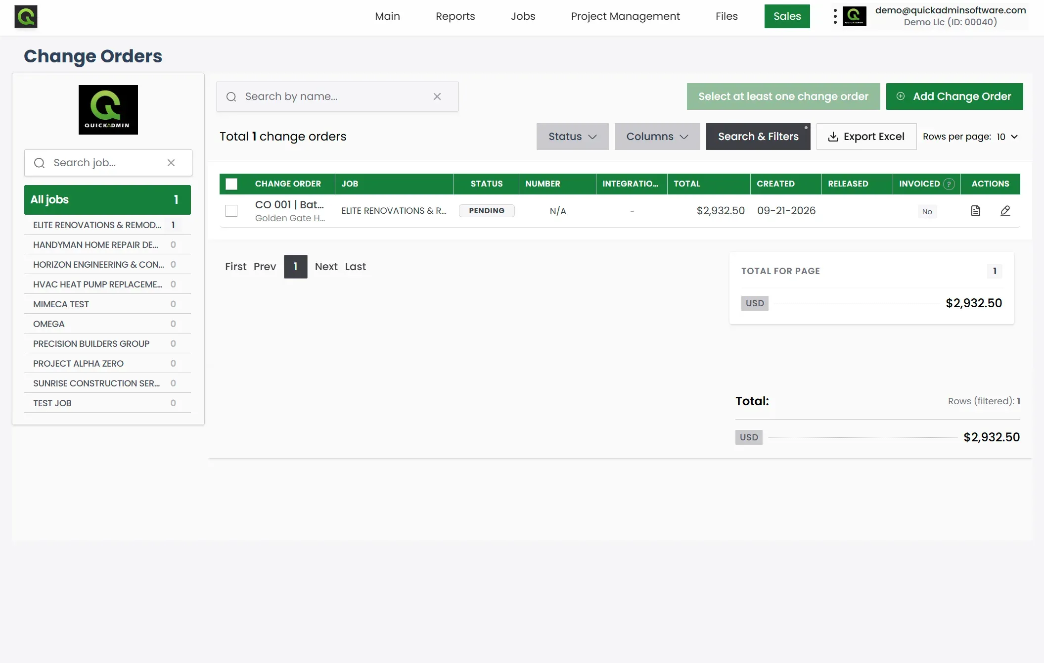The height and width of the screenshot is (663, 1044).
Task: Go to the Last page of results
Action: [x=355, y=267]
